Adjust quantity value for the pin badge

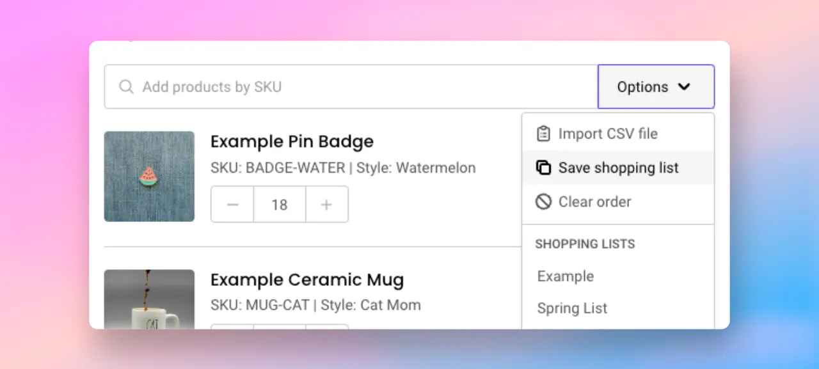pyautogui.click(x=280, y=204)
